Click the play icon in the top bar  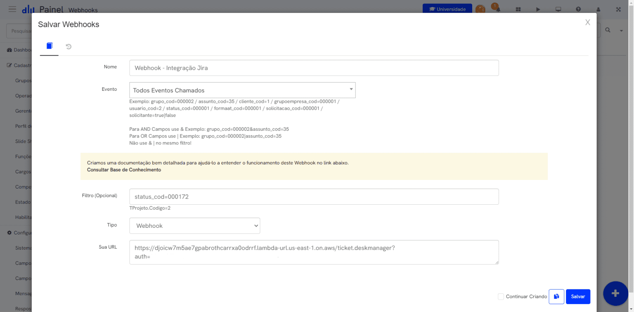[x=538, y=9]
